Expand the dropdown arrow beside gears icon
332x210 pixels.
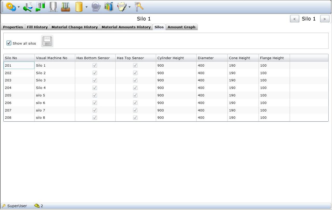(19, 7)
